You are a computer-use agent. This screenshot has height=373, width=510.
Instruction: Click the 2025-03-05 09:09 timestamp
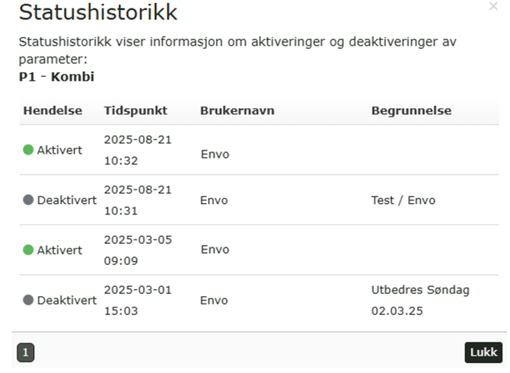coord(138,250)
